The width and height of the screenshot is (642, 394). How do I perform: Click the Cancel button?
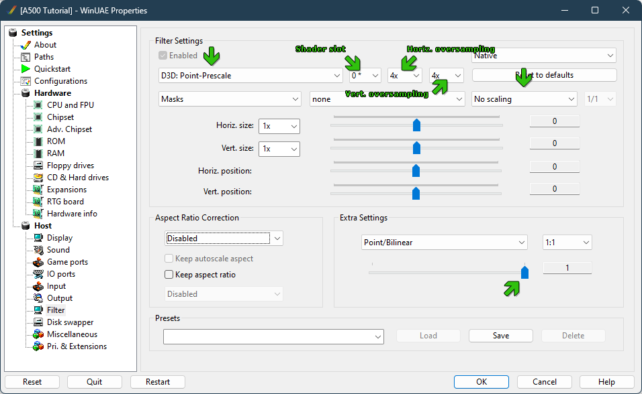point(545,382)
